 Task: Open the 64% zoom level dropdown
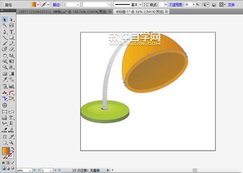tap(30, 170)
